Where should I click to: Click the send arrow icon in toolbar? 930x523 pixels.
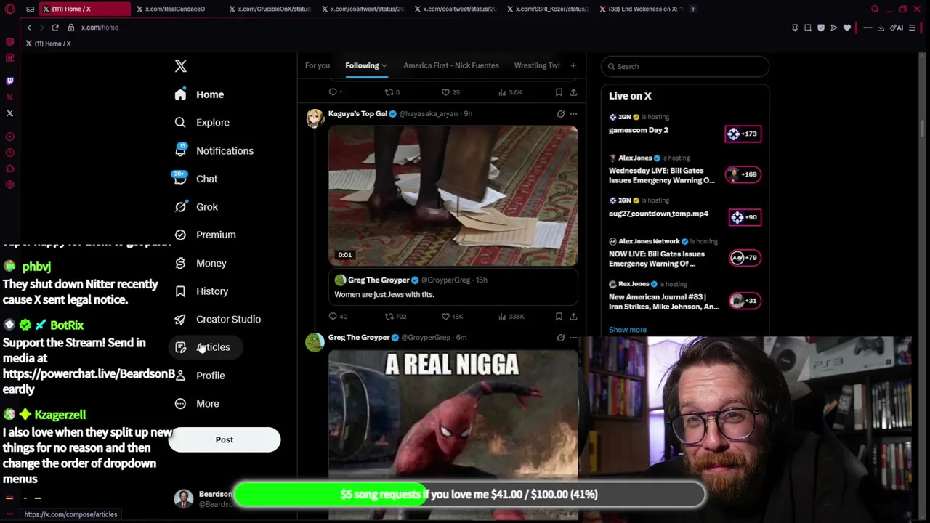tap(834, 28)
